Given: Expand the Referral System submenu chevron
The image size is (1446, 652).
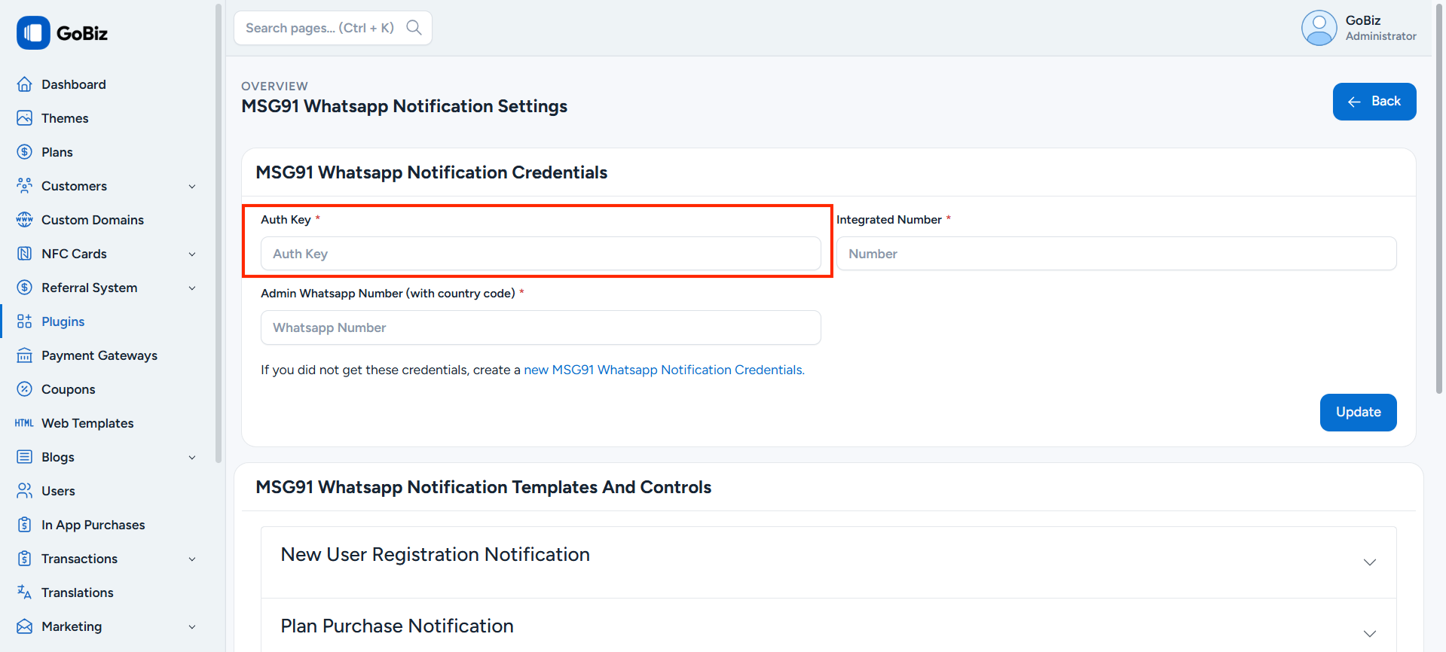Looking at the screenshot, I should pyautogui.click(x=192, y=288).
